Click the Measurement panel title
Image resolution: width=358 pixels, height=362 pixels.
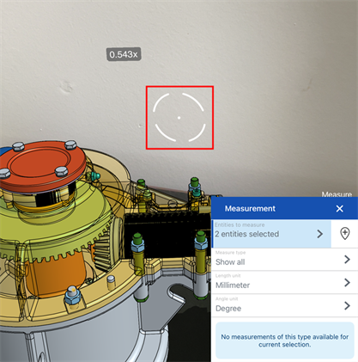(x=250, y=208)
